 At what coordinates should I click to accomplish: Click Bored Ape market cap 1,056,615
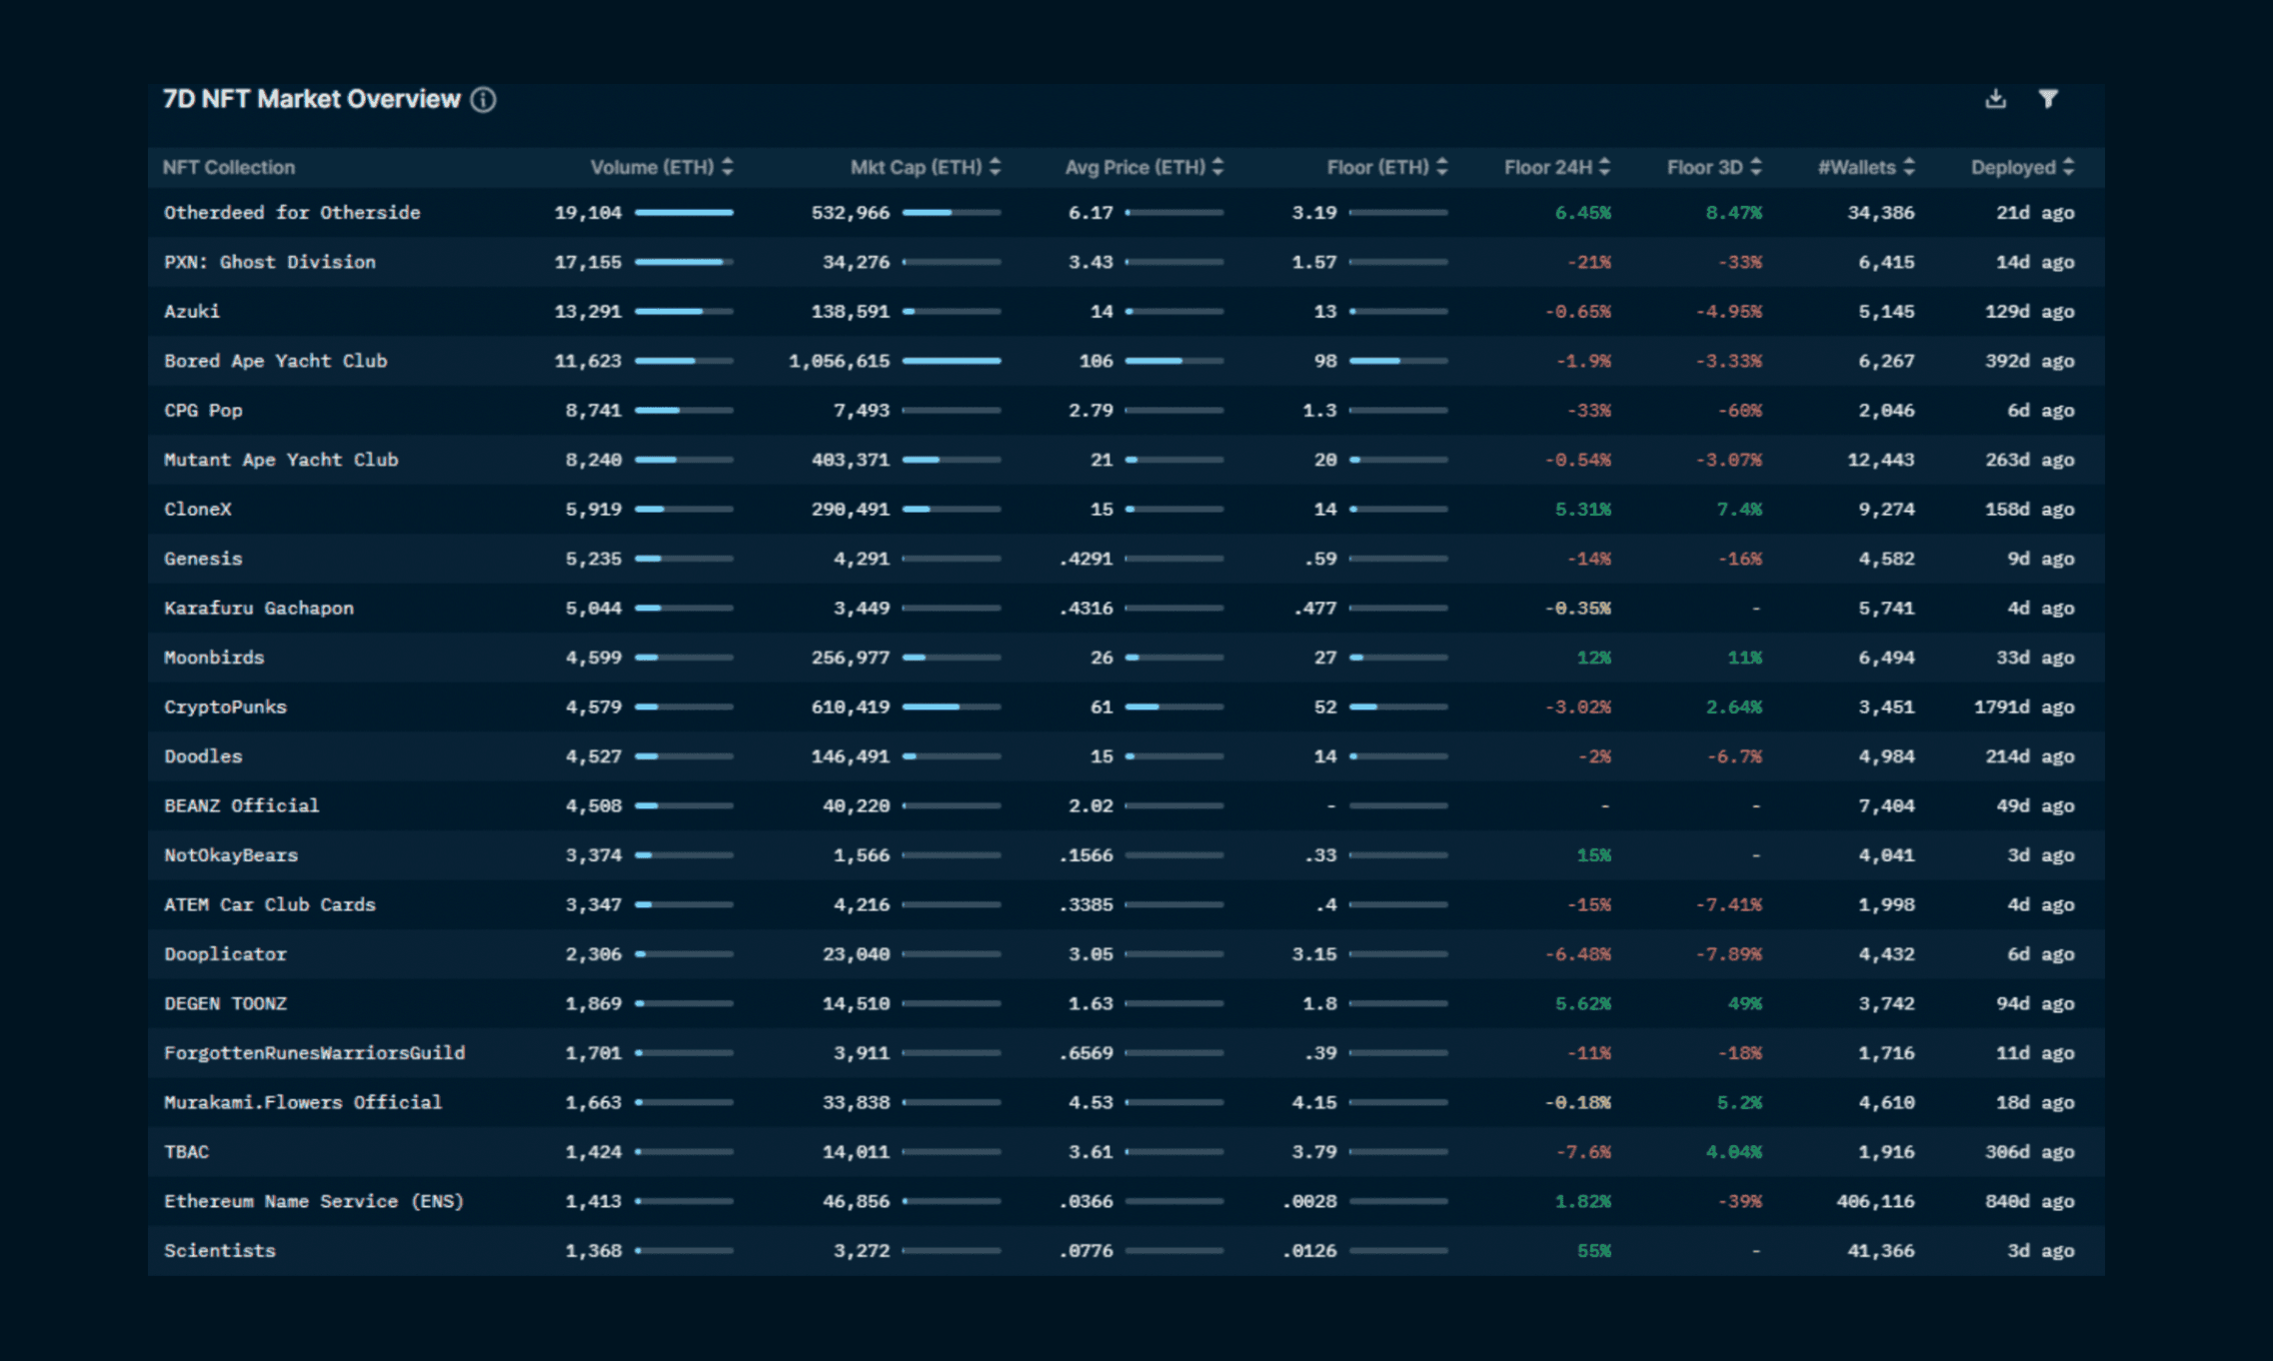839,361
